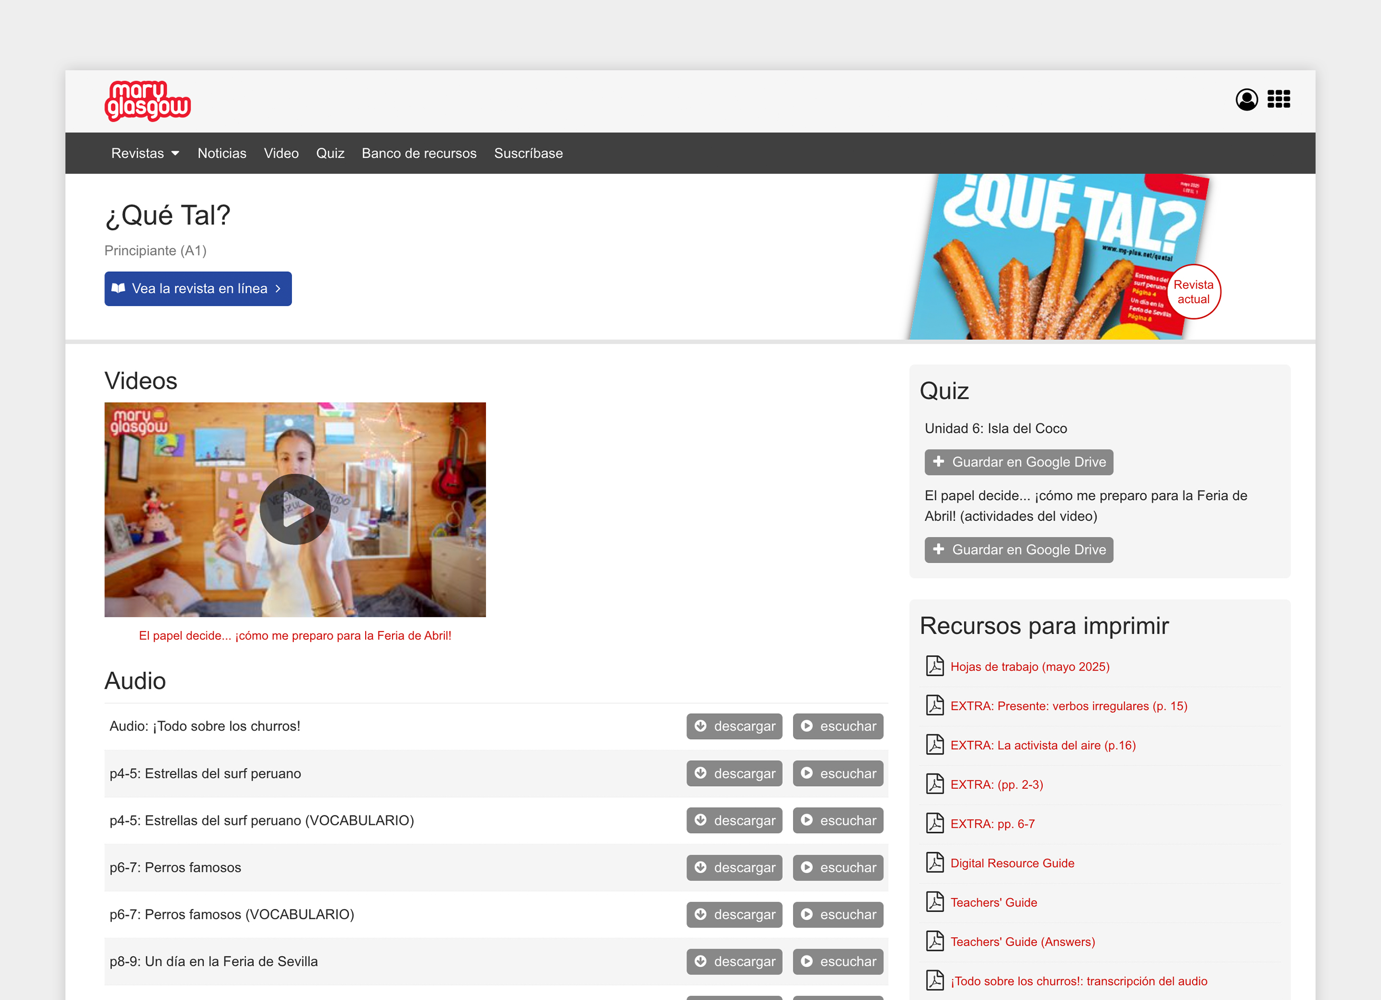Image resolution: width=1381 pixels, height=1000 pixels.
Task: Open the user account profile icon
Action: (1246, 99)
